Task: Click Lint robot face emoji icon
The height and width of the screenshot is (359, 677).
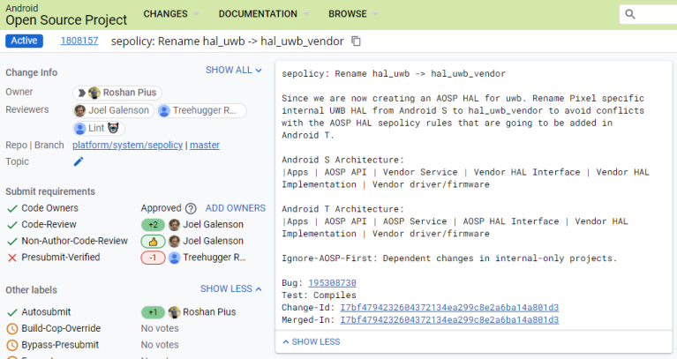Action: pos(113,128)
